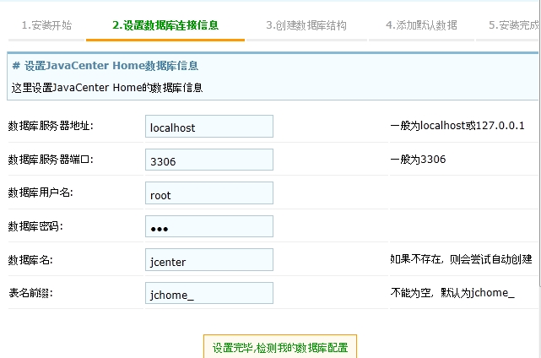Click hint text 一般为3306
This screenshot has width=541, height=358.
pos(418,159)
